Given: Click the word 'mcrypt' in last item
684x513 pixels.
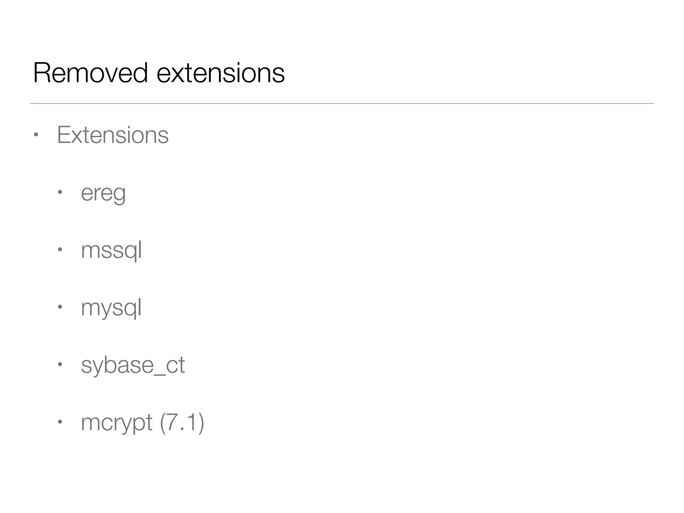Looking at the screenshot, I should pos(117,422).
